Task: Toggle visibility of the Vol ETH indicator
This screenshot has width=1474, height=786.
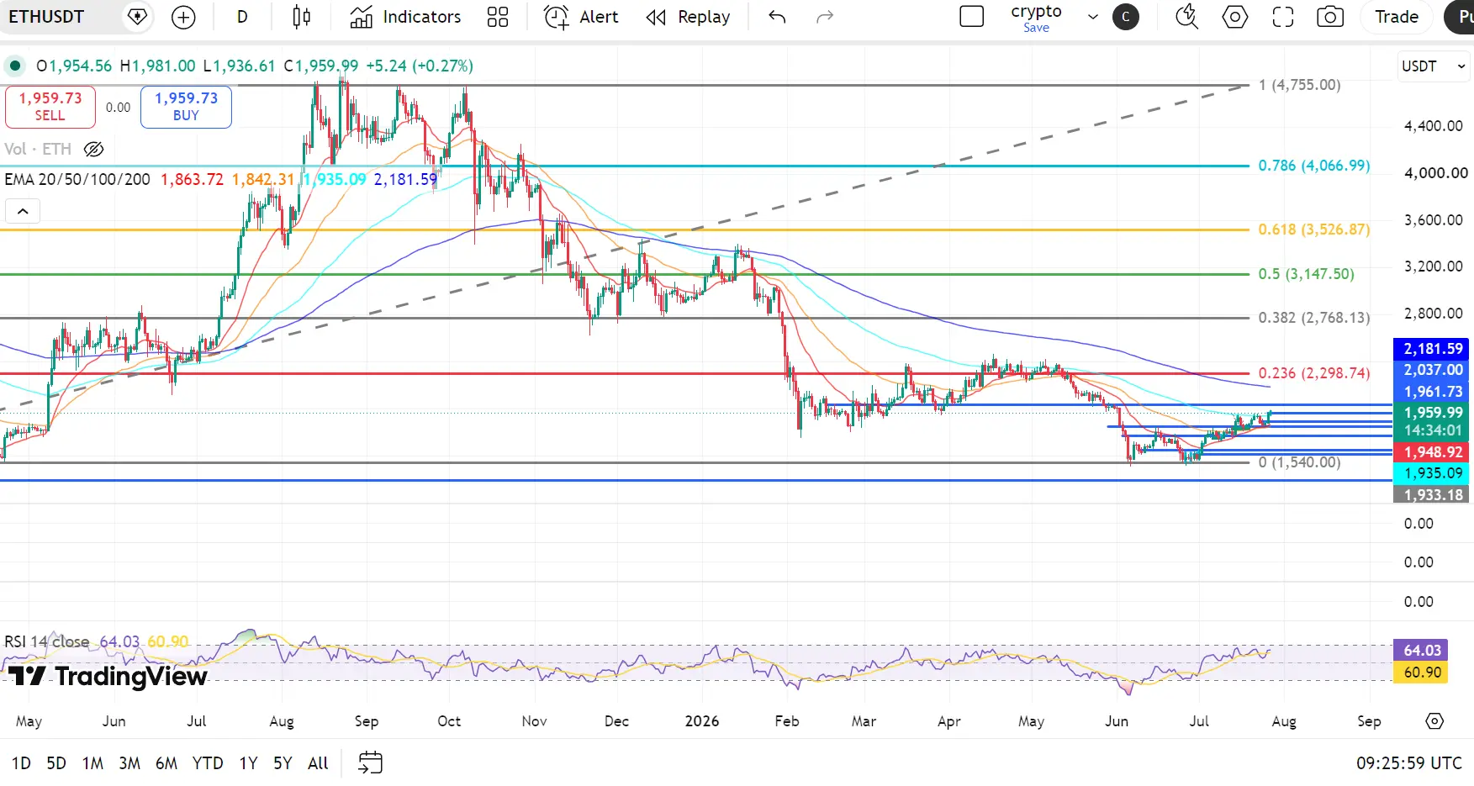Action: (x=94, y=149)
